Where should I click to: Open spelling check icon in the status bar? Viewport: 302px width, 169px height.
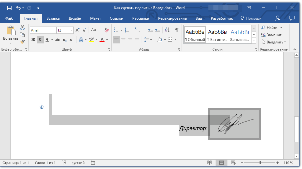click(64, 163)
